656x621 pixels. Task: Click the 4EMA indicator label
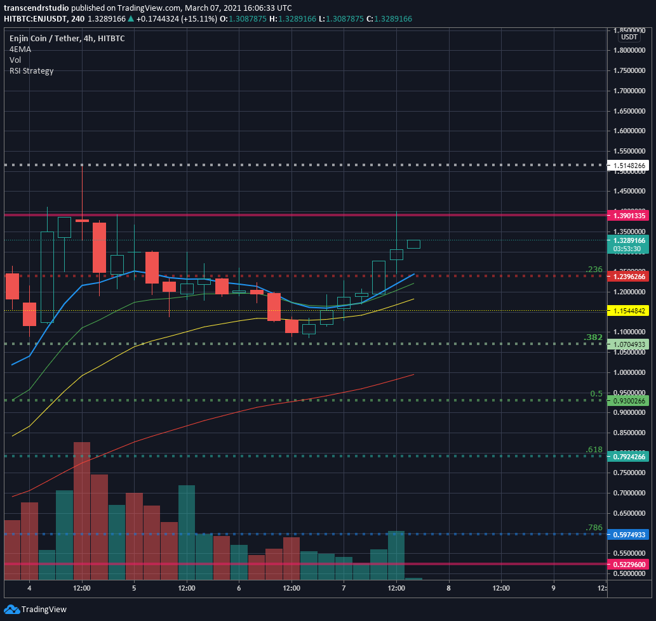click(x=20, y=49)
